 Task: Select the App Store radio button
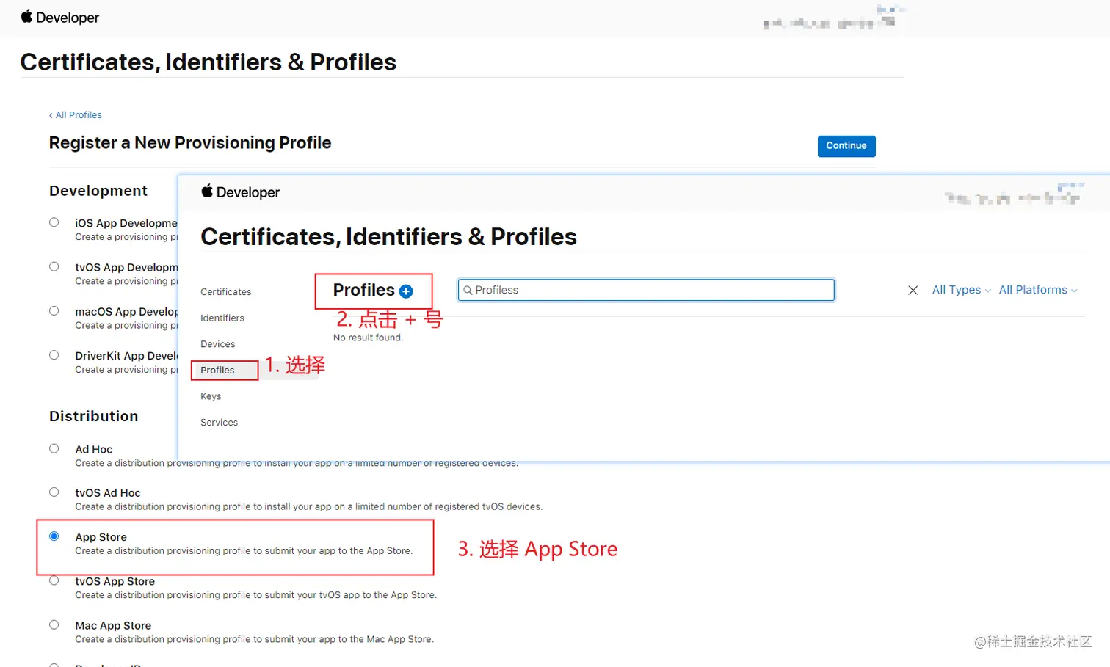54,536
